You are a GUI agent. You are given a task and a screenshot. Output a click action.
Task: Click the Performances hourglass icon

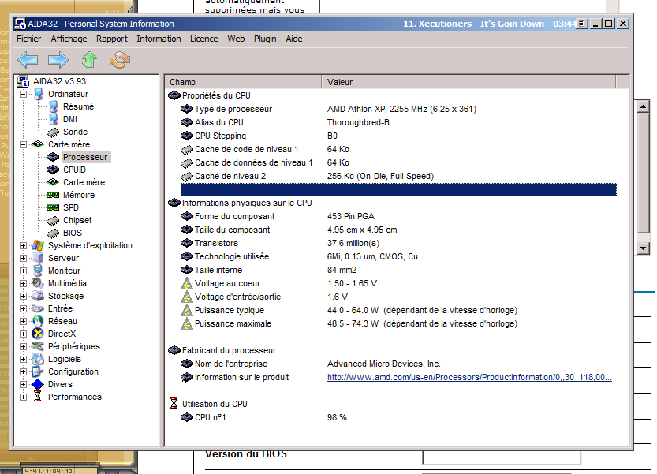point(38,397)
